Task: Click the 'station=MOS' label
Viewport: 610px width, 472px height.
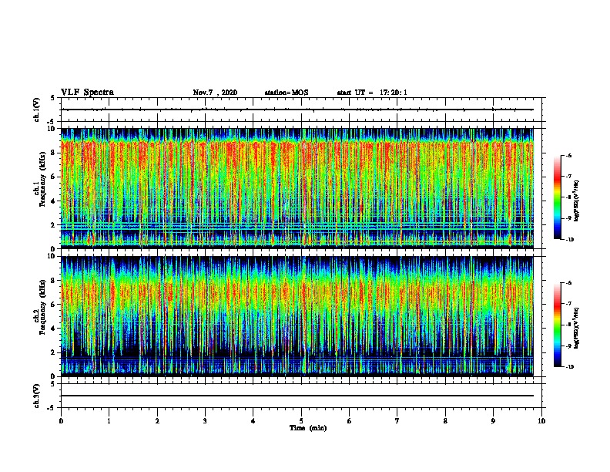Action: pyautogui.click(x=287, y=93)
